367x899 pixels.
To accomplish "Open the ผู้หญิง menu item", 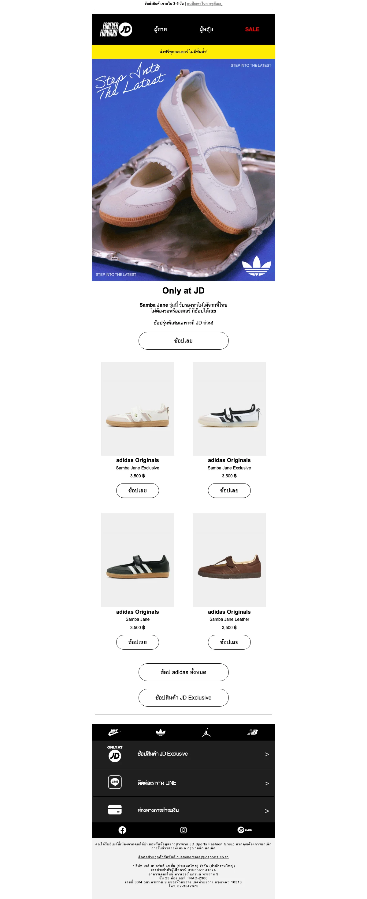I will point(206,29).
